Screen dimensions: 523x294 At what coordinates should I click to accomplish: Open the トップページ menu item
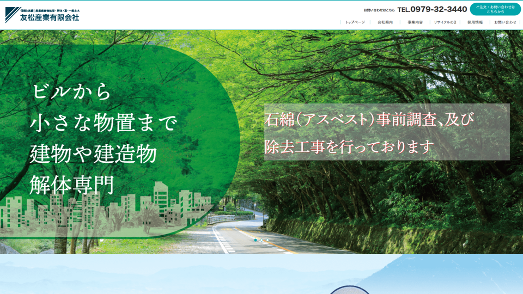[355, 22]
